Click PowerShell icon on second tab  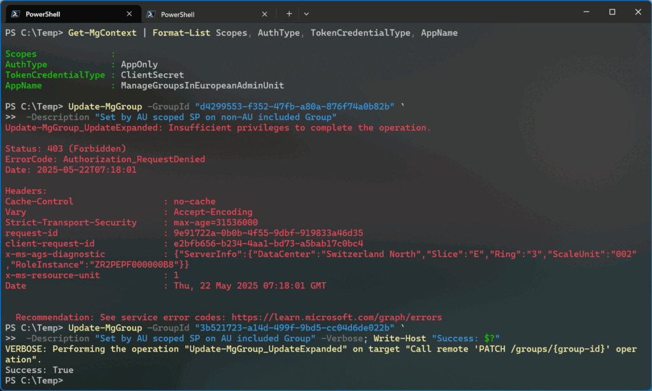[151, 14]
